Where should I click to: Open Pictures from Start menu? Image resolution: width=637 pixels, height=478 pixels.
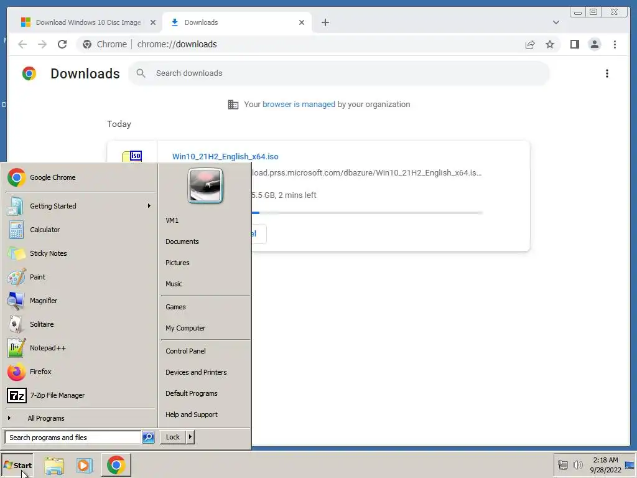tap(177, 263)
